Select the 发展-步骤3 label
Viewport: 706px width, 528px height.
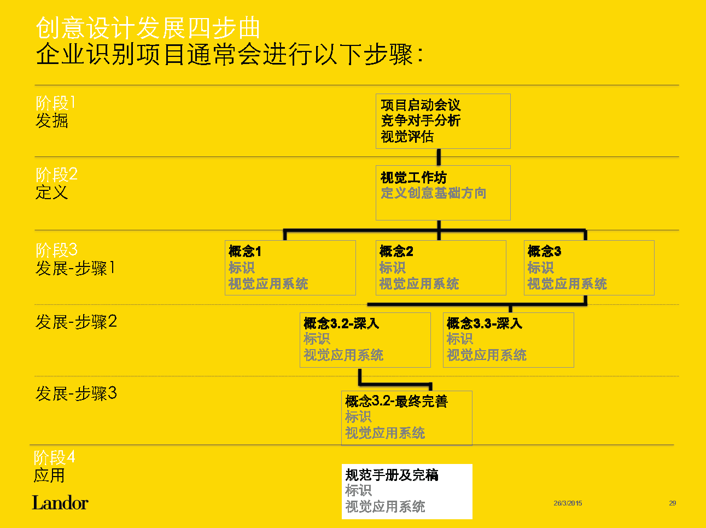coord(76,393)
